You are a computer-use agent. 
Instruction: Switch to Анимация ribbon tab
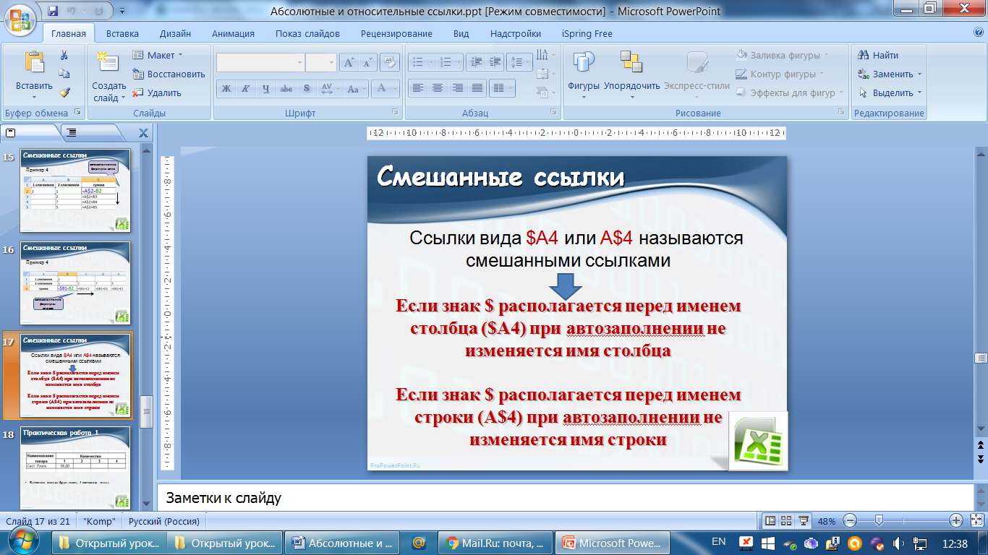tap(233, 33)
